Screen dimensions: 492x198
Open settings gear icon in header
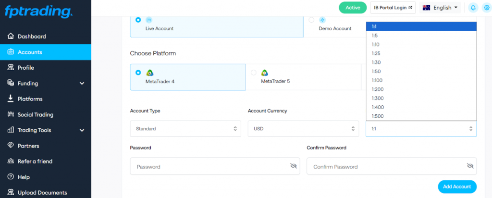487,8
